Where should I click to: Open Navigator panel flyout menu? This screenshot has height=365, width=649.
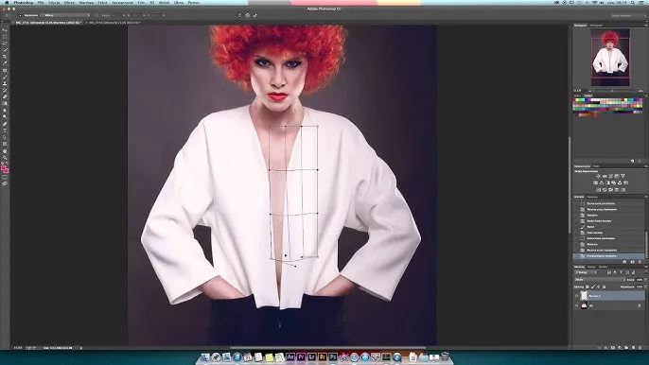click(646, 26)
